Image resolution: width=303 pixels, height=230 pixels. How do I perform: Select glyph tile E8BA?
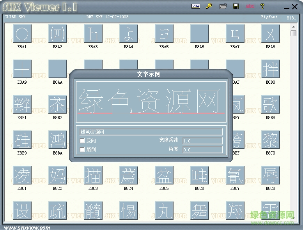(58, 140)
